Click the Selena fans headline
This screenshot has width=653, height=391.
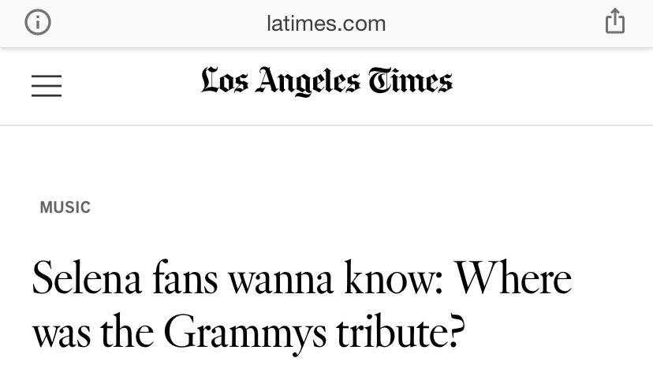point(302,305)
